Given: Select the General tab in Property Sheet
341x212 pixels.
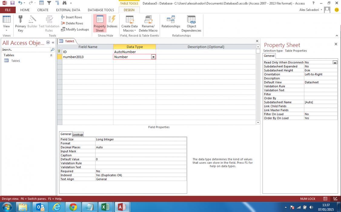Looking at the screenshot, I should click(x=269, y=56).
